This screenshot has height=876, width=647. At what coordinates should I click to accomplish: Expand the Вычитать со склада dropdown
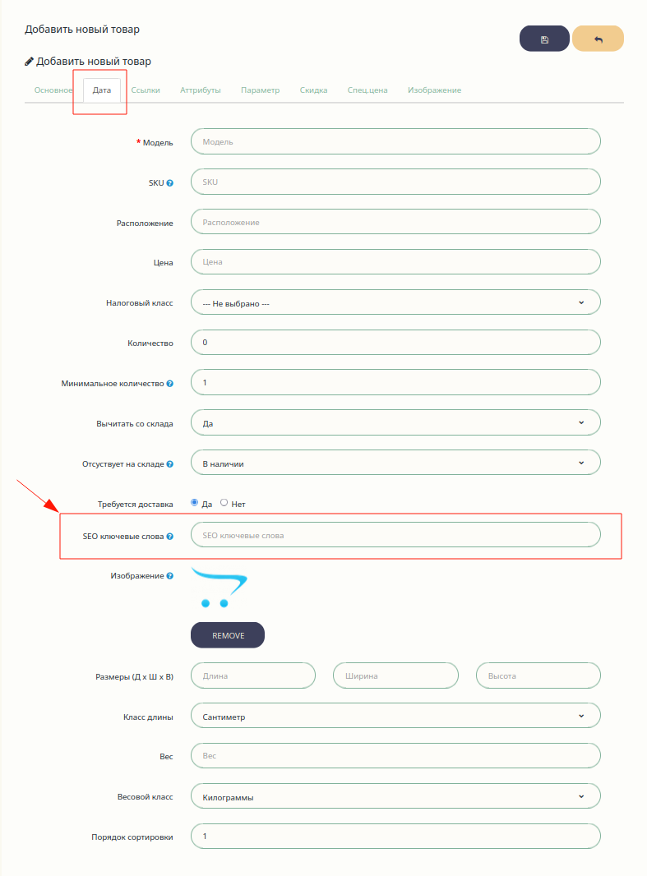point(395,423)
